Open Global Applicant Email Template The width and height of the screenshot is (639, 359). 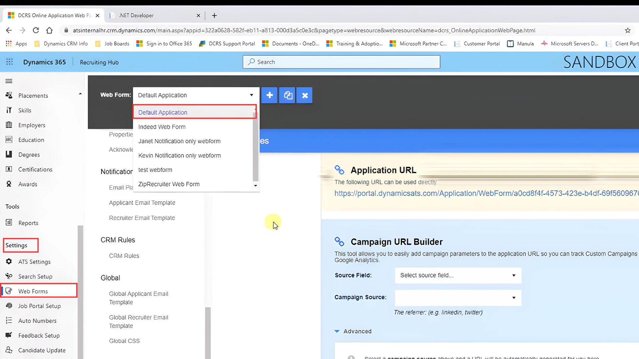pos(139,298)
